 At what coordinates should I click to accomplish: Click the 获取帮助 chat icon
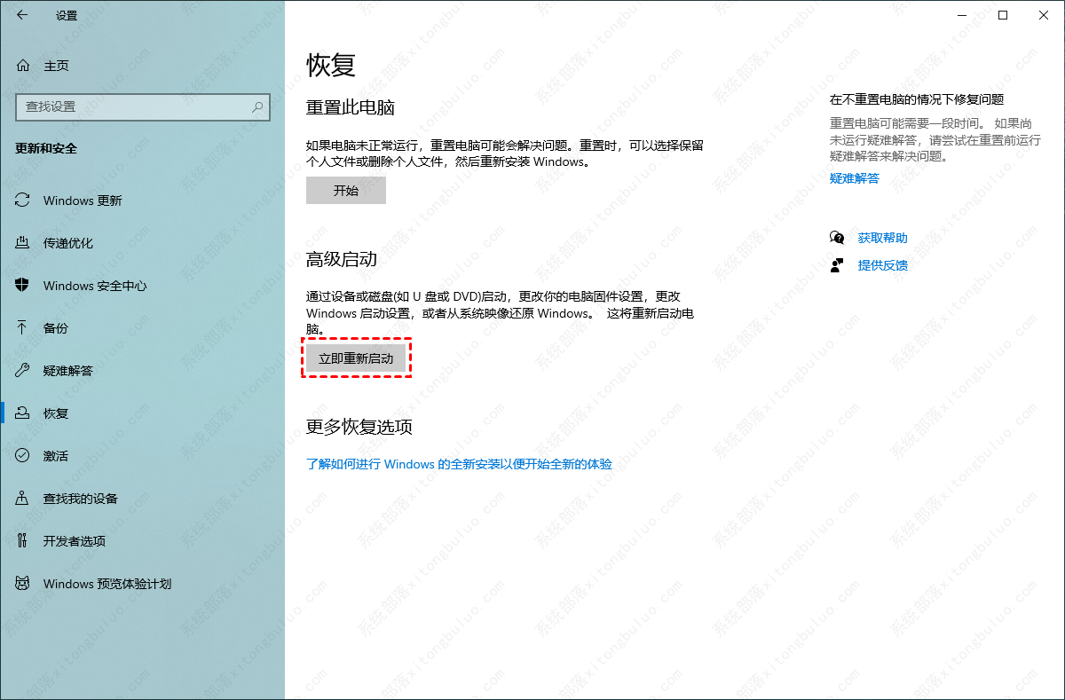(837, 238)
